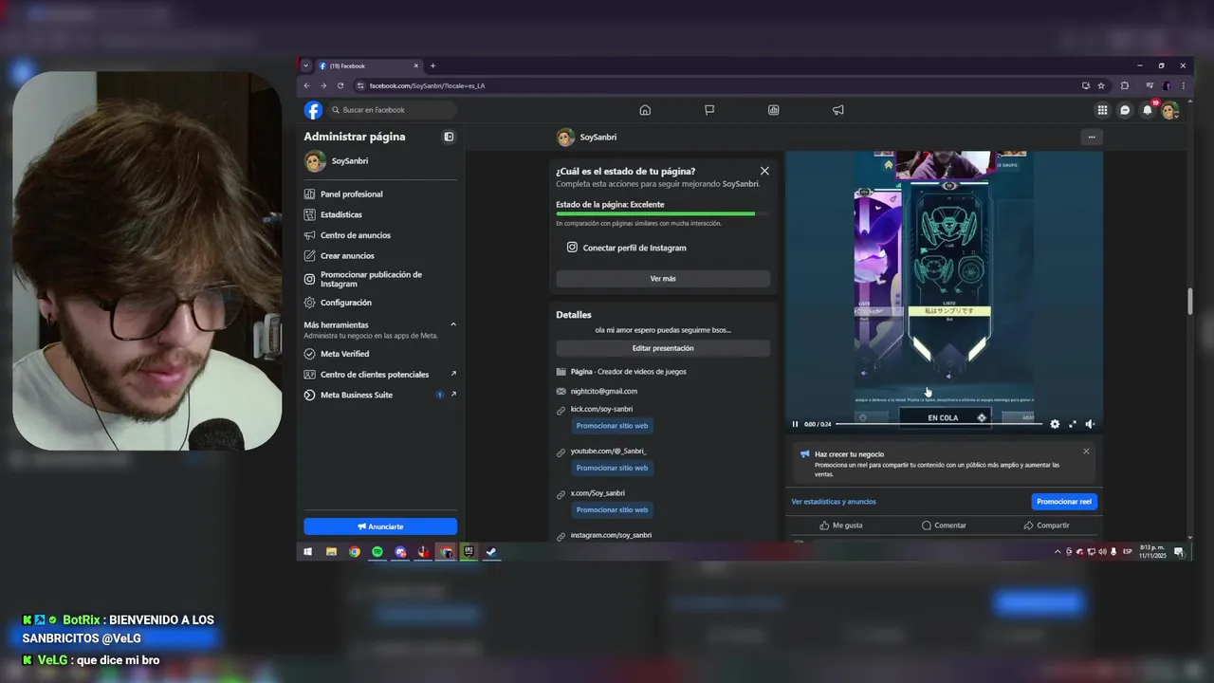Open Estadísticas in the sidebar

pos(380,214)
